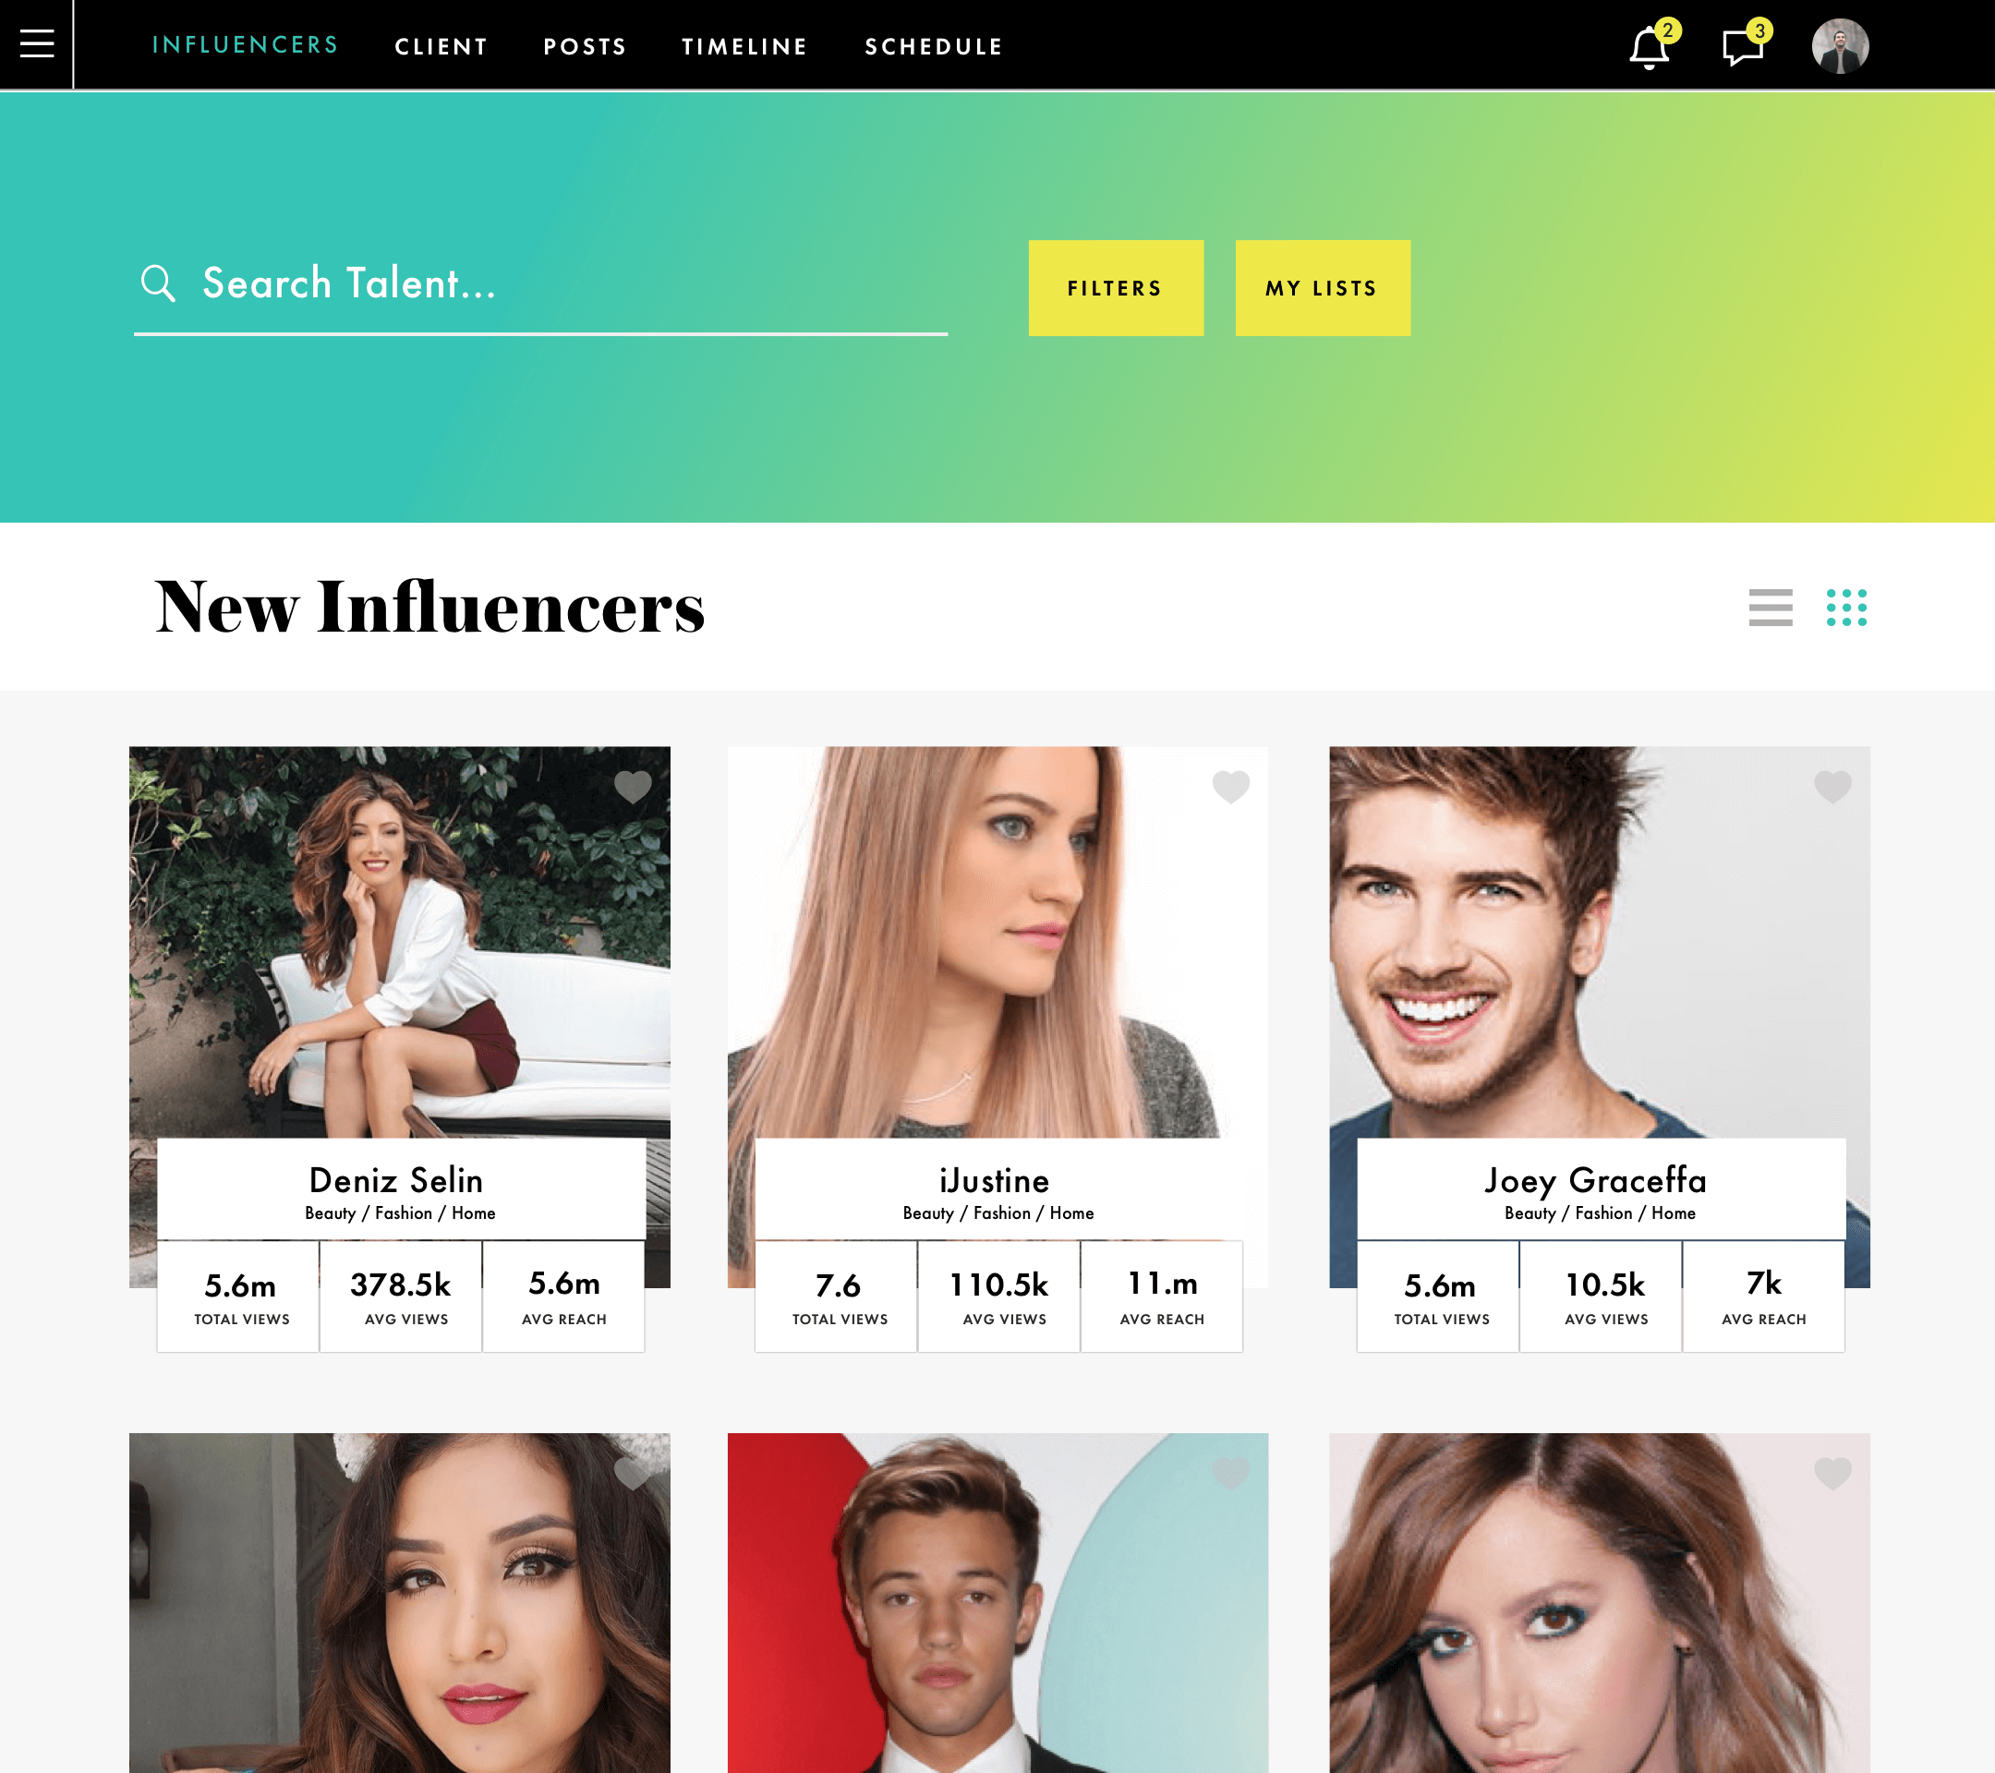
Task: Favorite iJustine with heart icon
Action: coord(1231,787)
